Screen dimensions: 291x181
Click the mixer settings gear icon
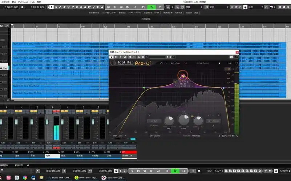click(28, 165)
